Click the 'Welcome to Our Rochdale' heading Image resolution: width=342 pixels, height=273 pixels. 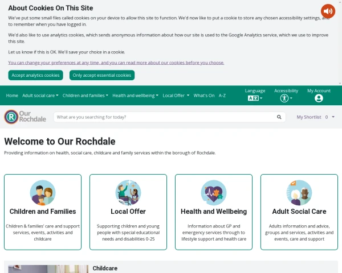point(60,141)
